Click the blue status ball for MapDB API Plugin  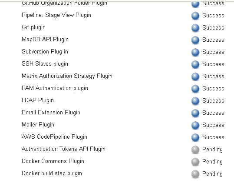[x=195, y=40]
